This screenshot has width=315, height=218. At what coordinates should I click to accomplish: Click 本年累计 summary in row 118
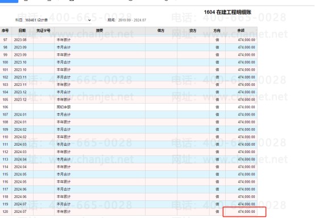[x=64, y=197]
